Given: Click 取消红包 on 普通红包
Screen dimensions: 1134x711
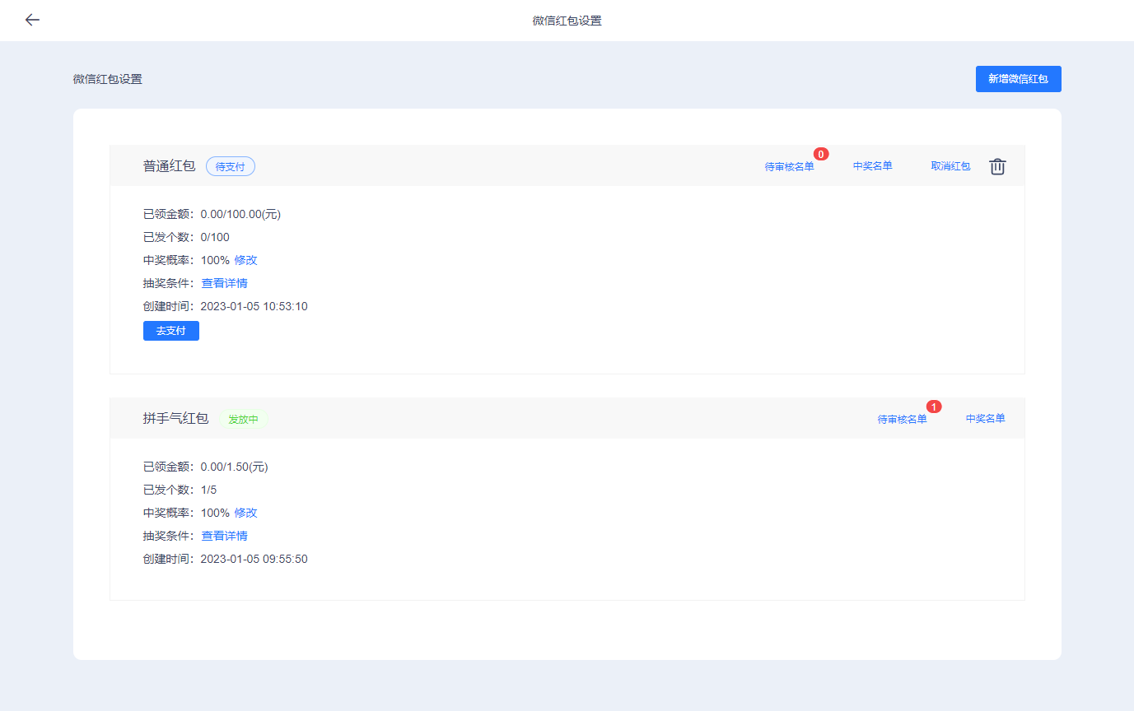Looking at the screenshot, I should [x=950, y=166].
